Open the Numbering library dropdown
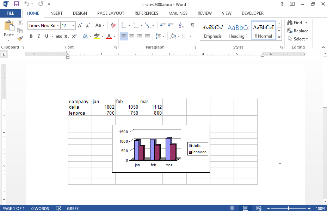The height and width of the screenshot is (211, 327). 142,25
